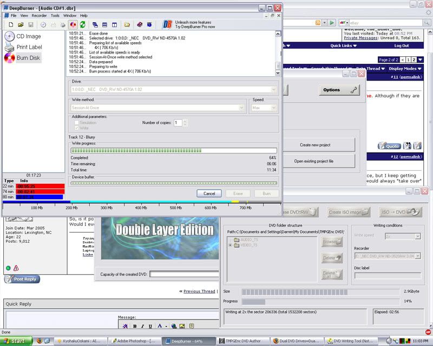Click the Bold button in Quick Reply editor

(135, 326)
